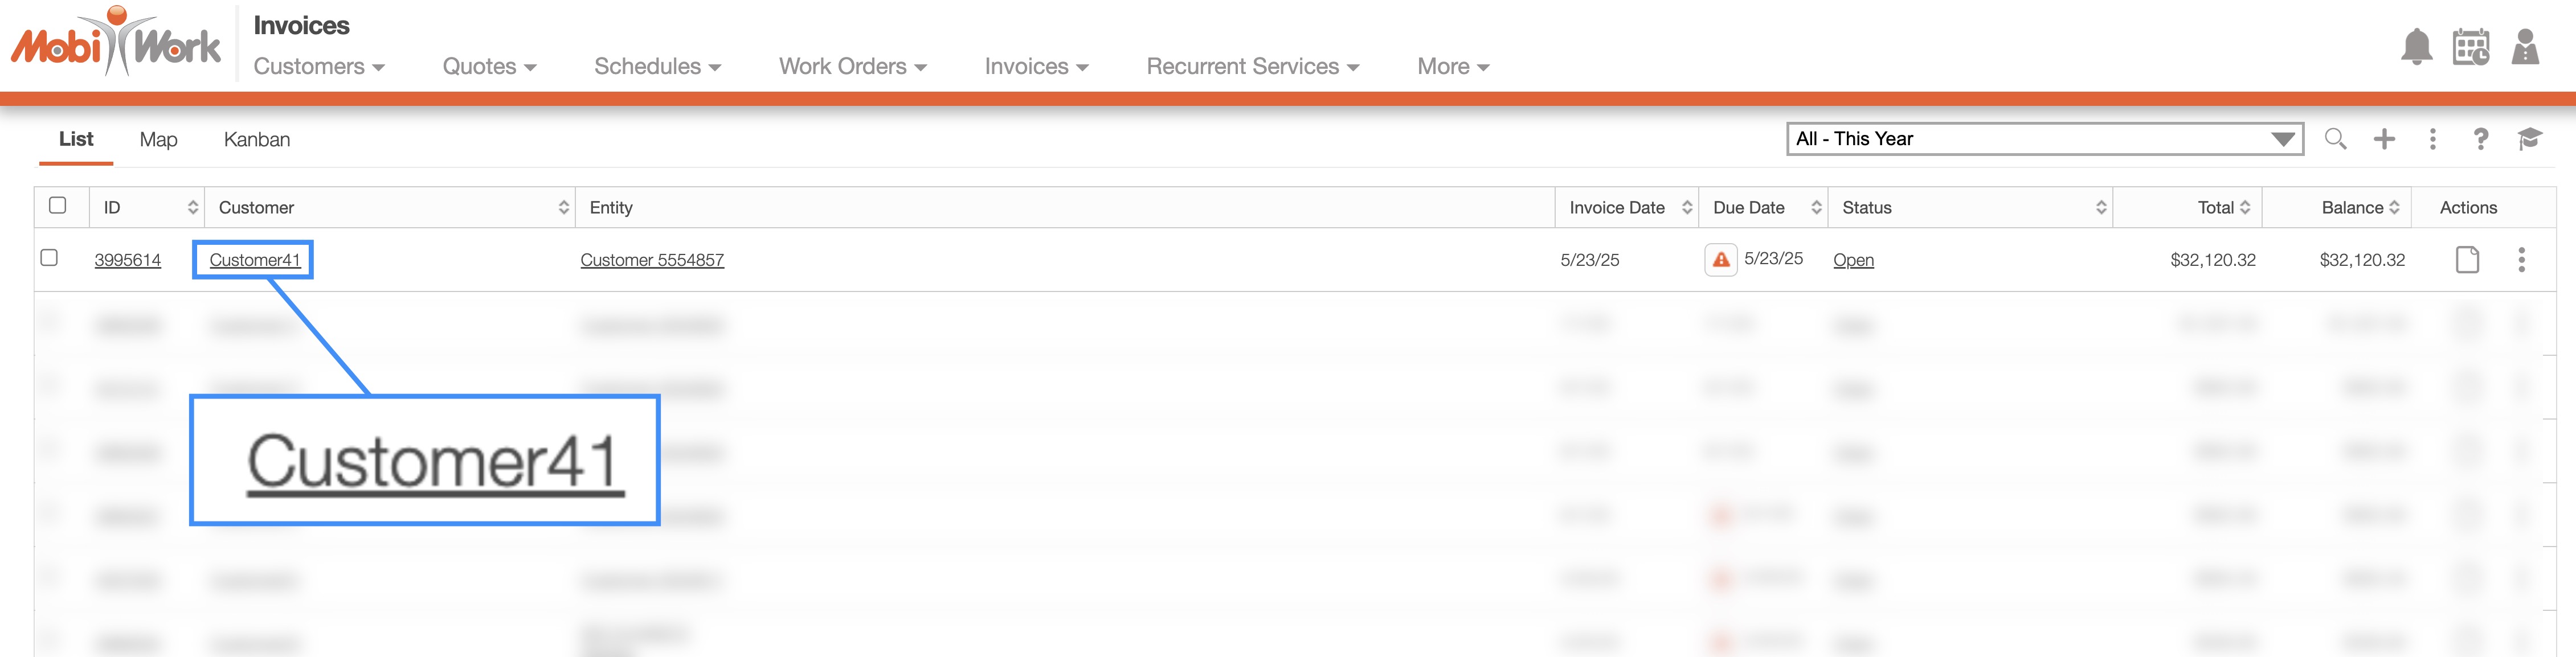Add new invoice with plus icon
Viewport: 2576px width, 657px height.
[x=2384, y=139]
